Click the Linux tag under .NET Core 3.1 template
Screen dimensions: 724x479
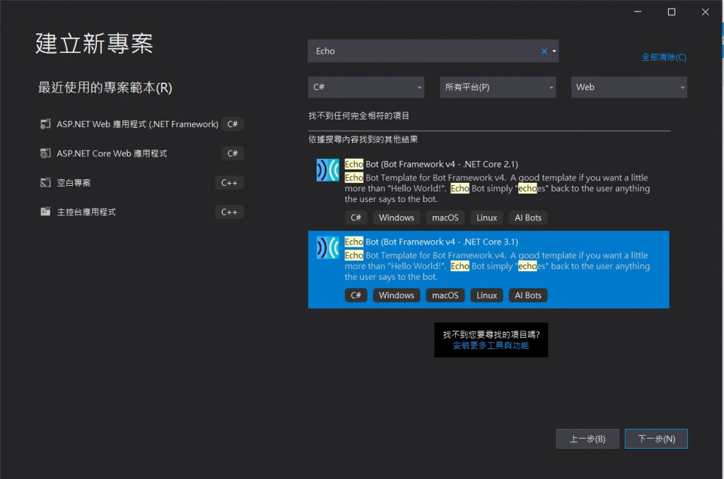click(486, 295)
